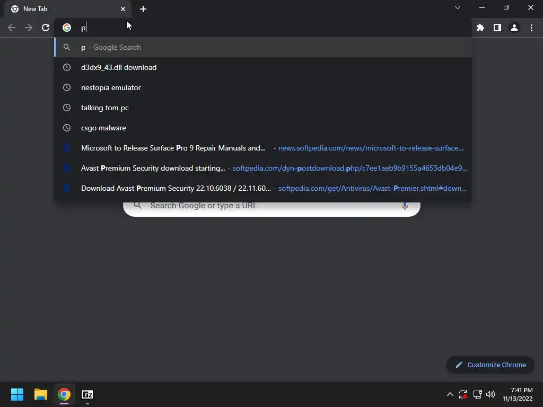Open the Windows Start menu
Screen dimensions: 543x407
coord(17,394)
